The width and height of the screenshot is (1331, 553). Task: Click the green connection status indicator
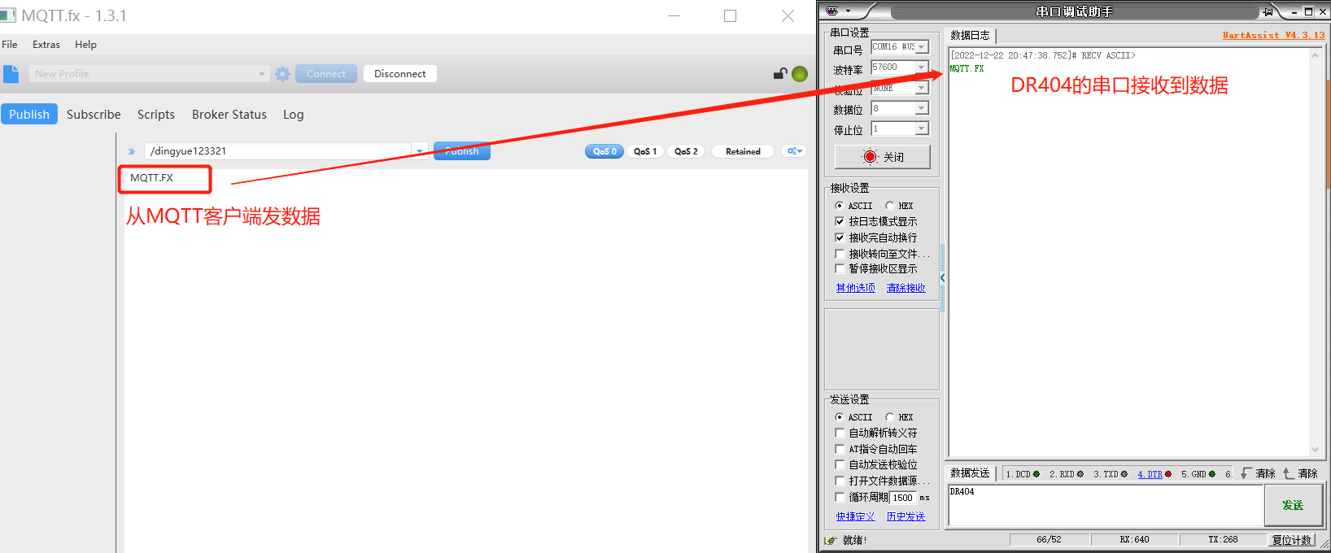tap(800, 74)
